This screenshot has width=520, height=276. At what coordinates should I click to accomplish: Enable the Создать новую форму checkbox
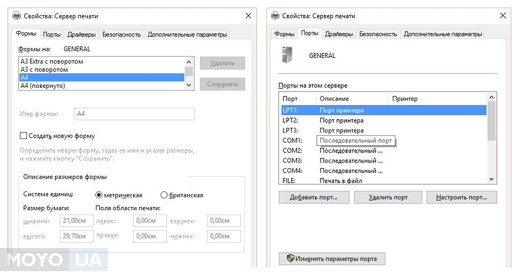pyautogui.click(x=23, y=136)
